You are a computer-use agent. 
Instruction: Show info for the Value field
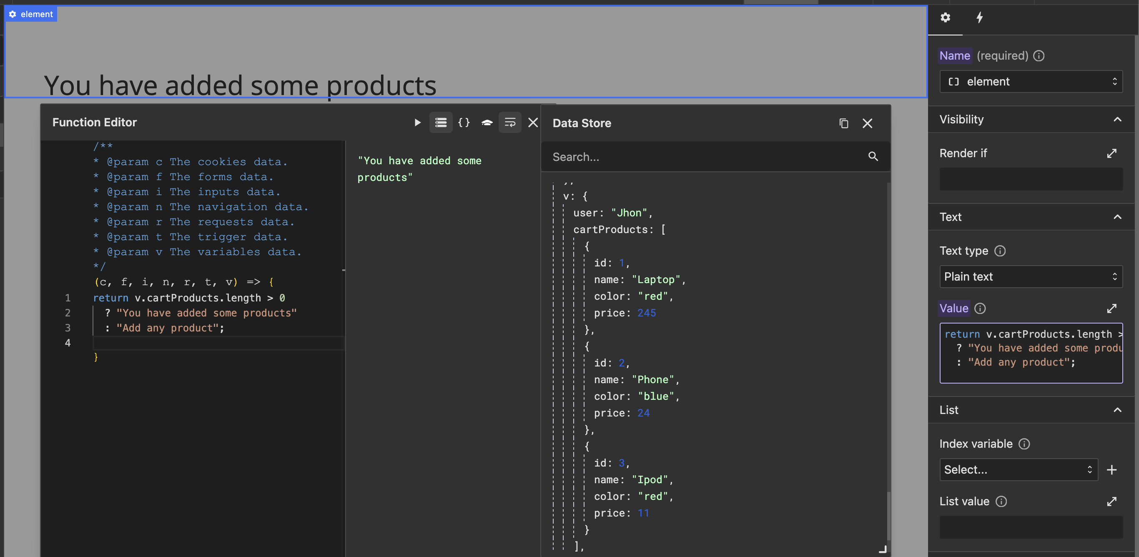[x=980, y=309]
